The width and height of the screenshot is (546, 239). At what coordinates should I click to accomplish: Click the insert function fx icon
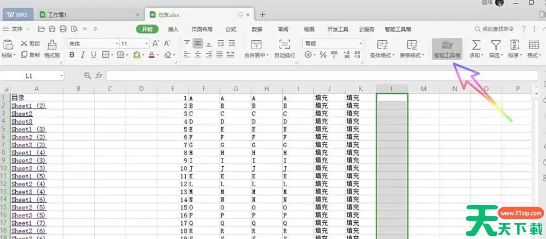point(99,75)
